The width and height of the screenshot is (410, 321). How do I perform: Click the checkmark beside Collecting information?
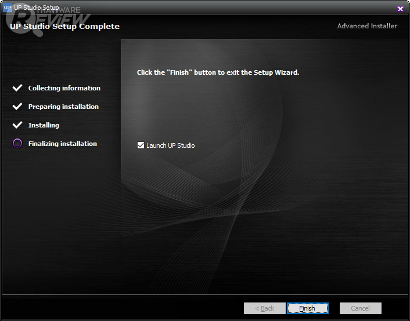pyautogui.click(x=17, y=88)
